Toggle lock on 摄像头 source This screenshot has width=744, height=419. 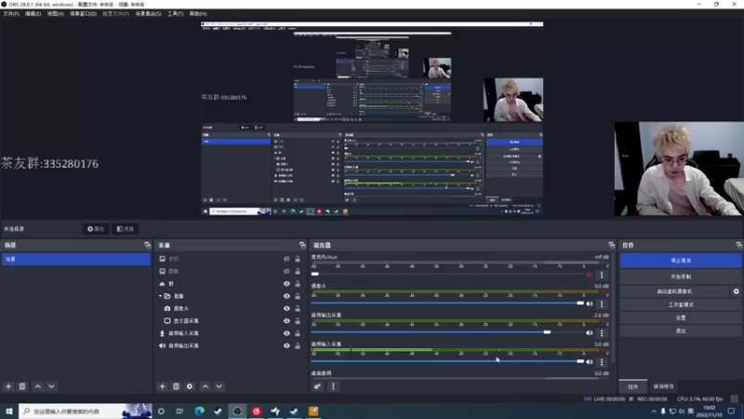point(298,309)
